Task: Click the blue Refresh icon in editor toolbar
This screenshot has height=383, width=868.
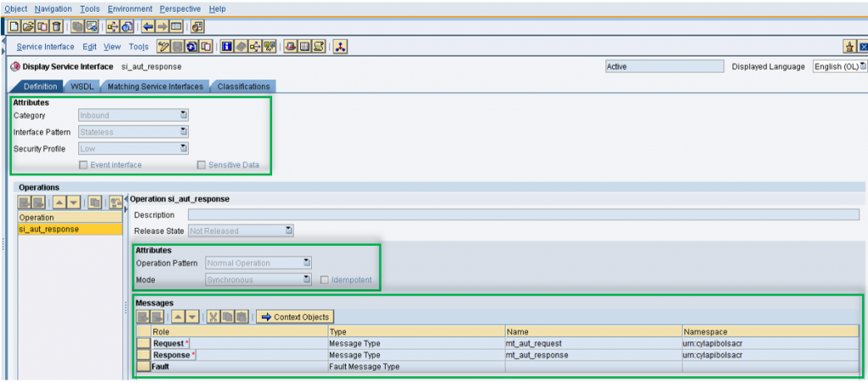Action: point(192,47)
